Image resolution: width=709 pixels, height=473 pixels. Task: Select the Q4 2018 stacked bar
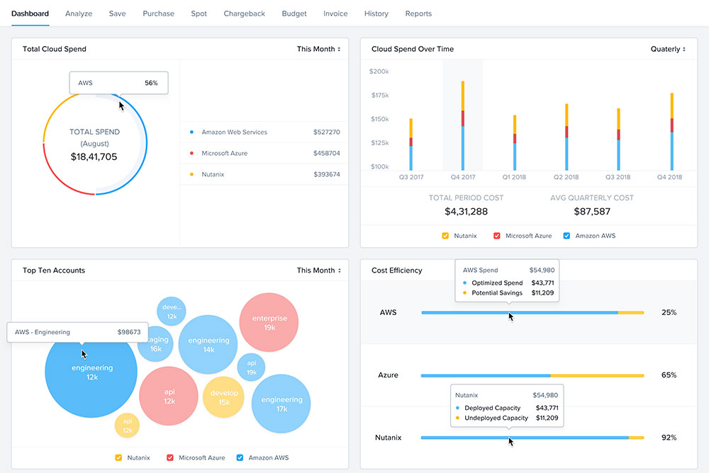671,131
